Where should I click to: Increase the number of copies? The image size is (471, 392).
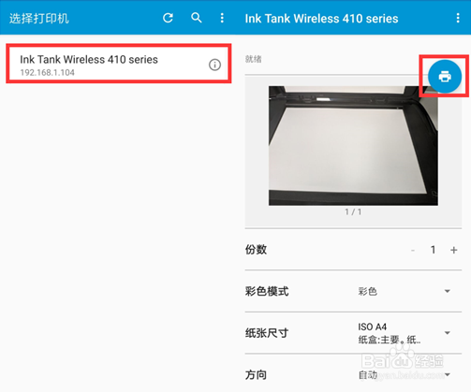[x=454, y=250]
